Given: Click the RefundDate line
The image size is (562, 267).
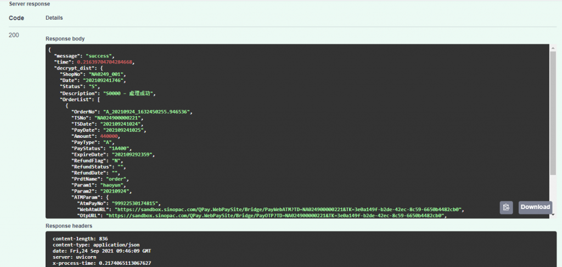Looking at the screenshot, I should (95, 173).
